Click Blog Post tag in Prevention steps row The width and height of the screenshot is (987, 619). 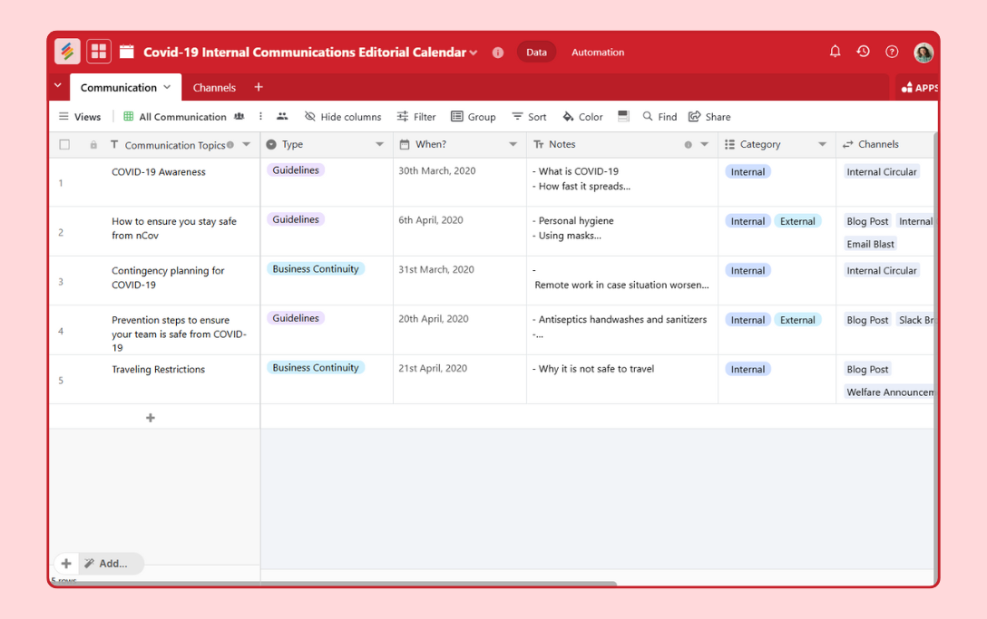coord(867,320)
